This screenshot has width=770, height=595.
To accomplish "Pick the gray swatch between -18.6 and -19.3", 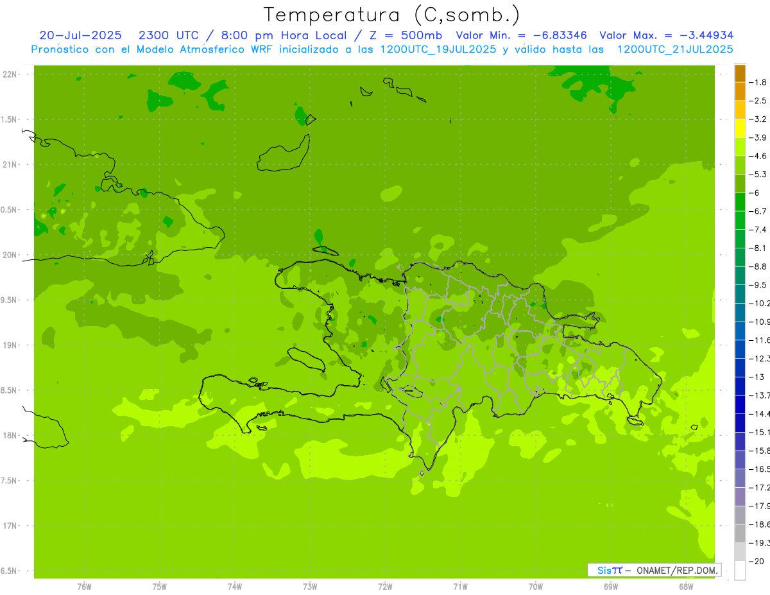I will point(740,533).
